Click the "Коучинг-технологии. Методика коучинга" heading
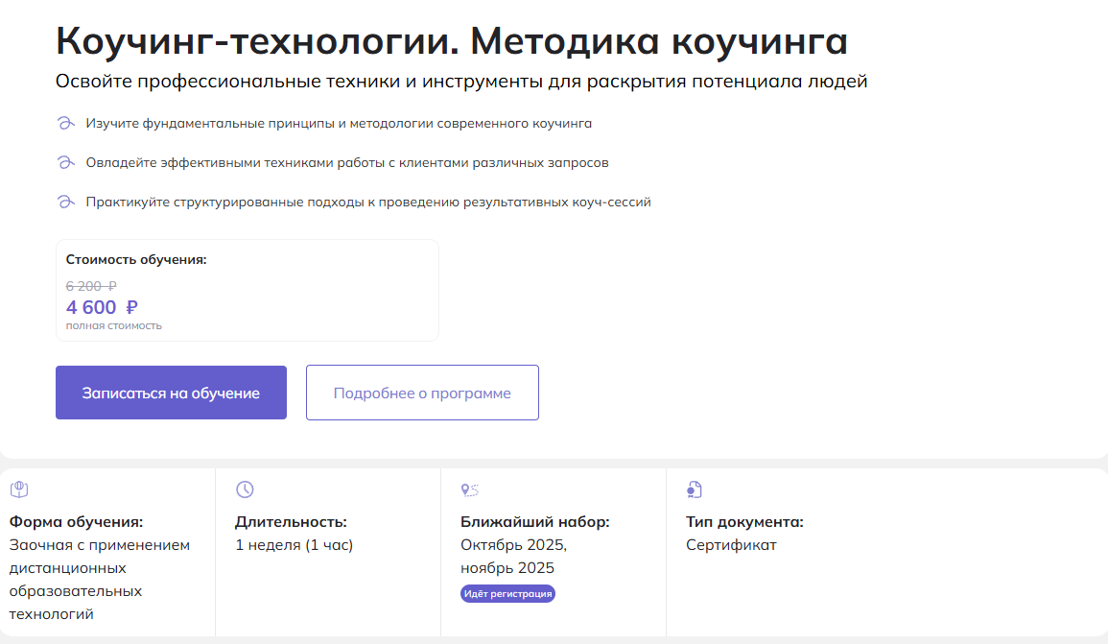The height and width of the screenshot is (644, 1108). pyautogui.click(x=452, y=41)
